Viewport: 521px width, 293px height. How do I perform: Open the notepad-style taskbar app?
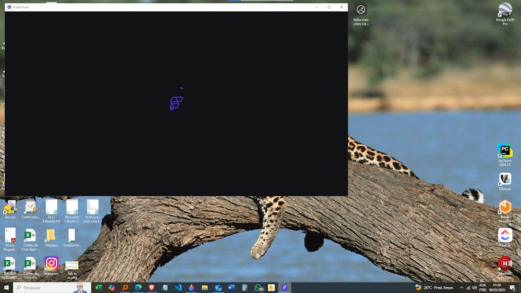[x=165, y=287]
